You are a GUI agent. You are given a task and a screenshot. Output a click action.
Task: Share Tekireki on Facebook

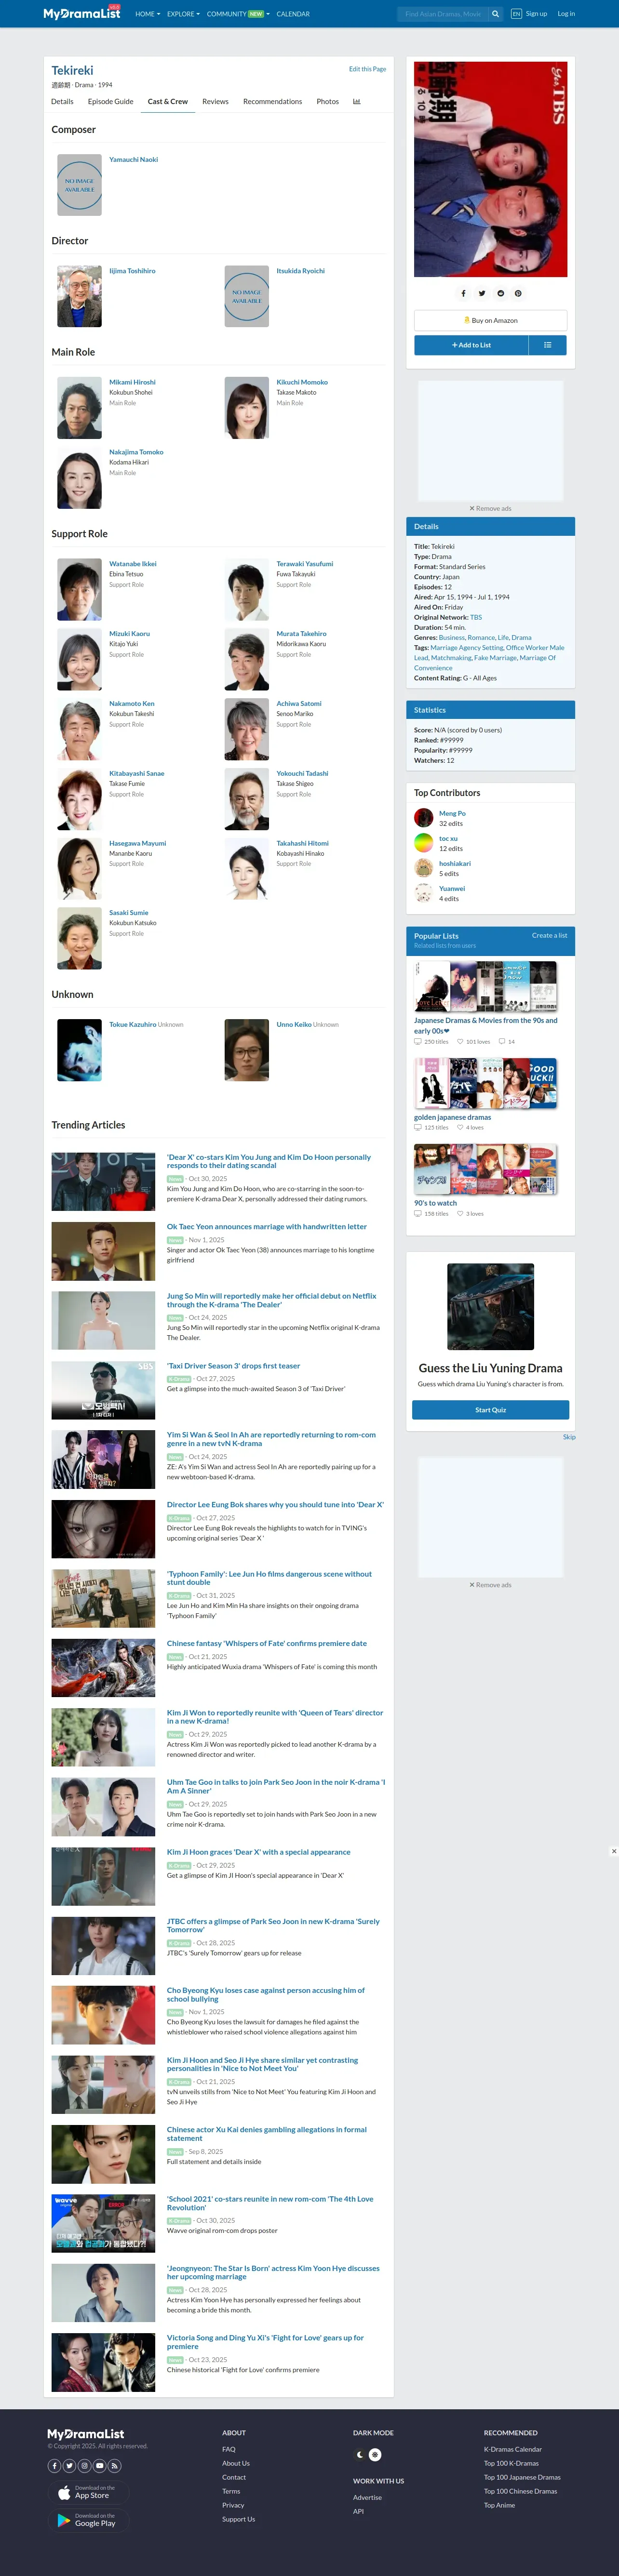[x=463, y=293]
